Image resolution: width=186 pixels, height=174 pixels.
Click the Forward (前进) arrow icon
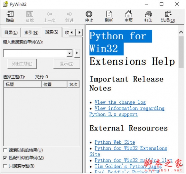(x=70, y=14)
